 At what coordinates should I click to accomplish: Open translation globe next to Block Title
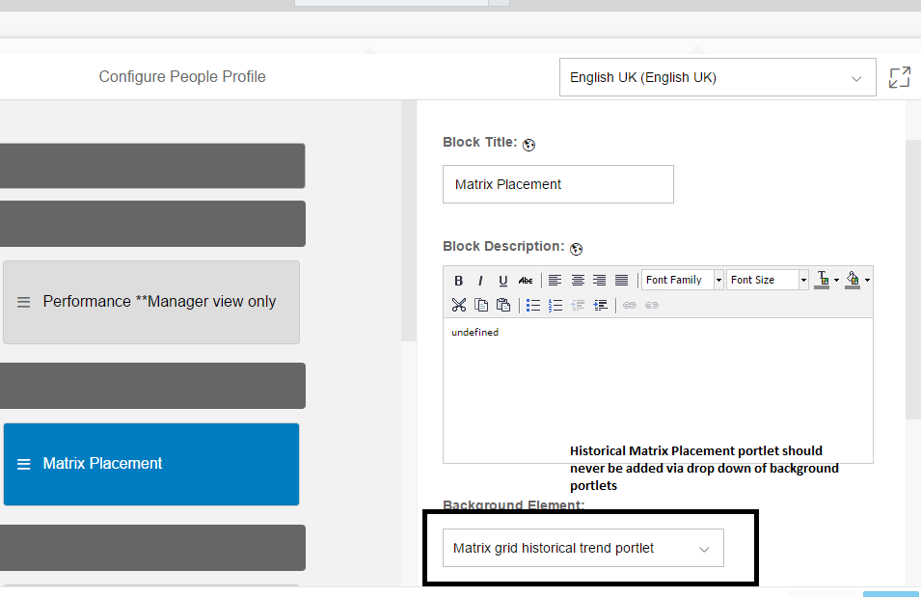coord(528,145)
